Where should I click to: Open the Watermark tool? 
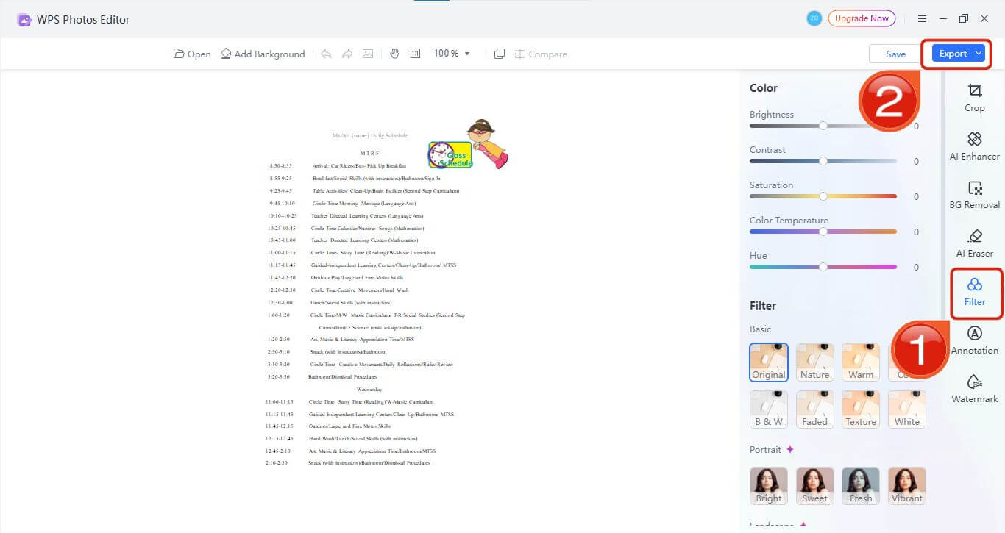pos(974,388)
